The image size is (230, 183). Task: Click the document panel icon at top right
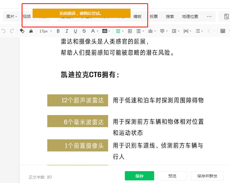tap(227, 16)
